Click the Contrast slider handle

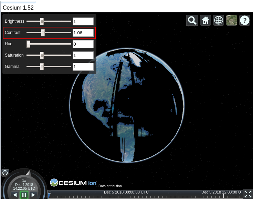click(43, 33)
